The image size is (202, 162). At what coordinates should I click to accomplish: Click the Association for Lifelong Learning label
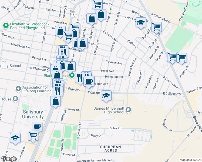[x=37, y=89]
